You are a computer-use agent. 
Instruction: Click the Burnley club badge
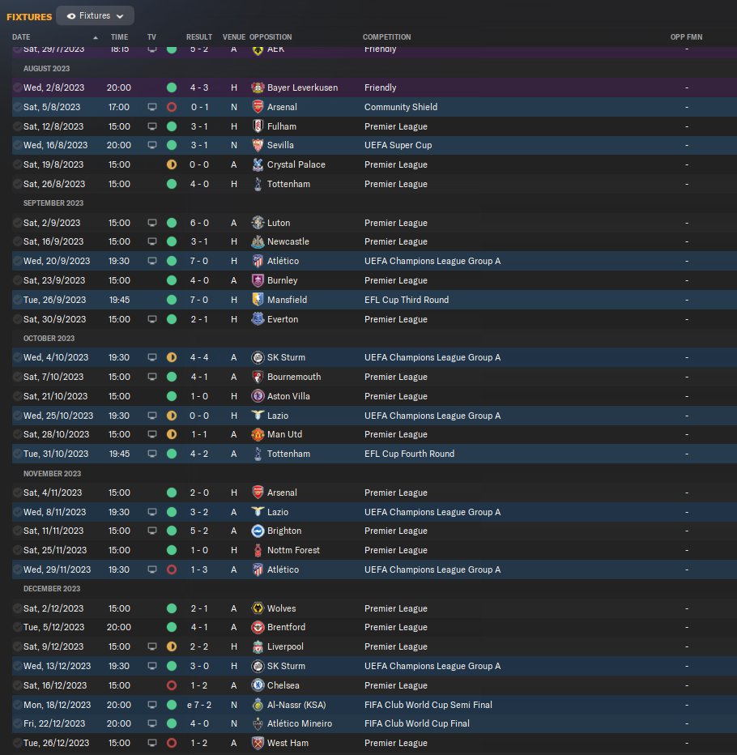(x=258, y=280)
